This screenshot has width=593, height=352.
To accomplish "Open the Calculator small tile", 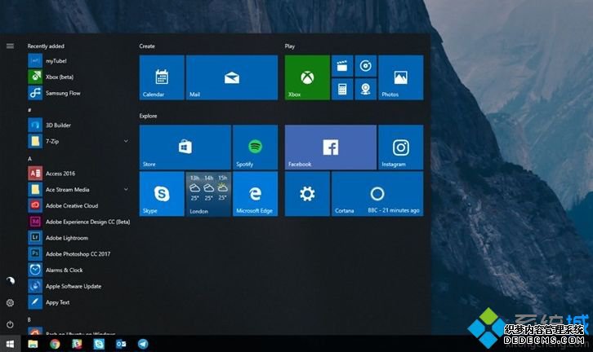I will (342, 89).
